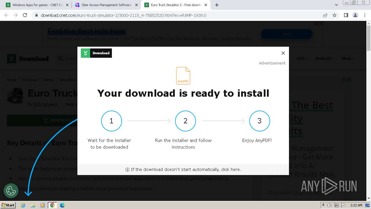The image size is (371, 209).
Task: Click the address bar URL
Action: click(x=123, y=15)
